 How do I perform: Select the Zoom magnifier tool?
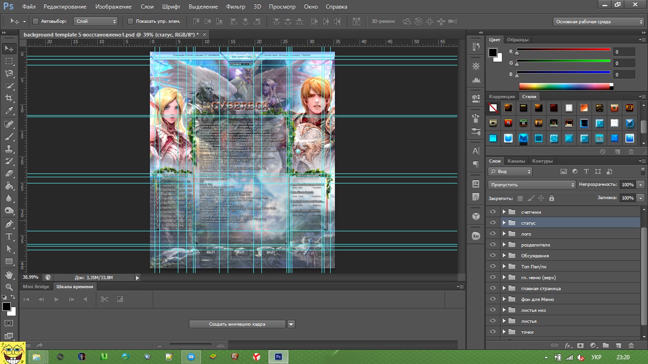9,287
